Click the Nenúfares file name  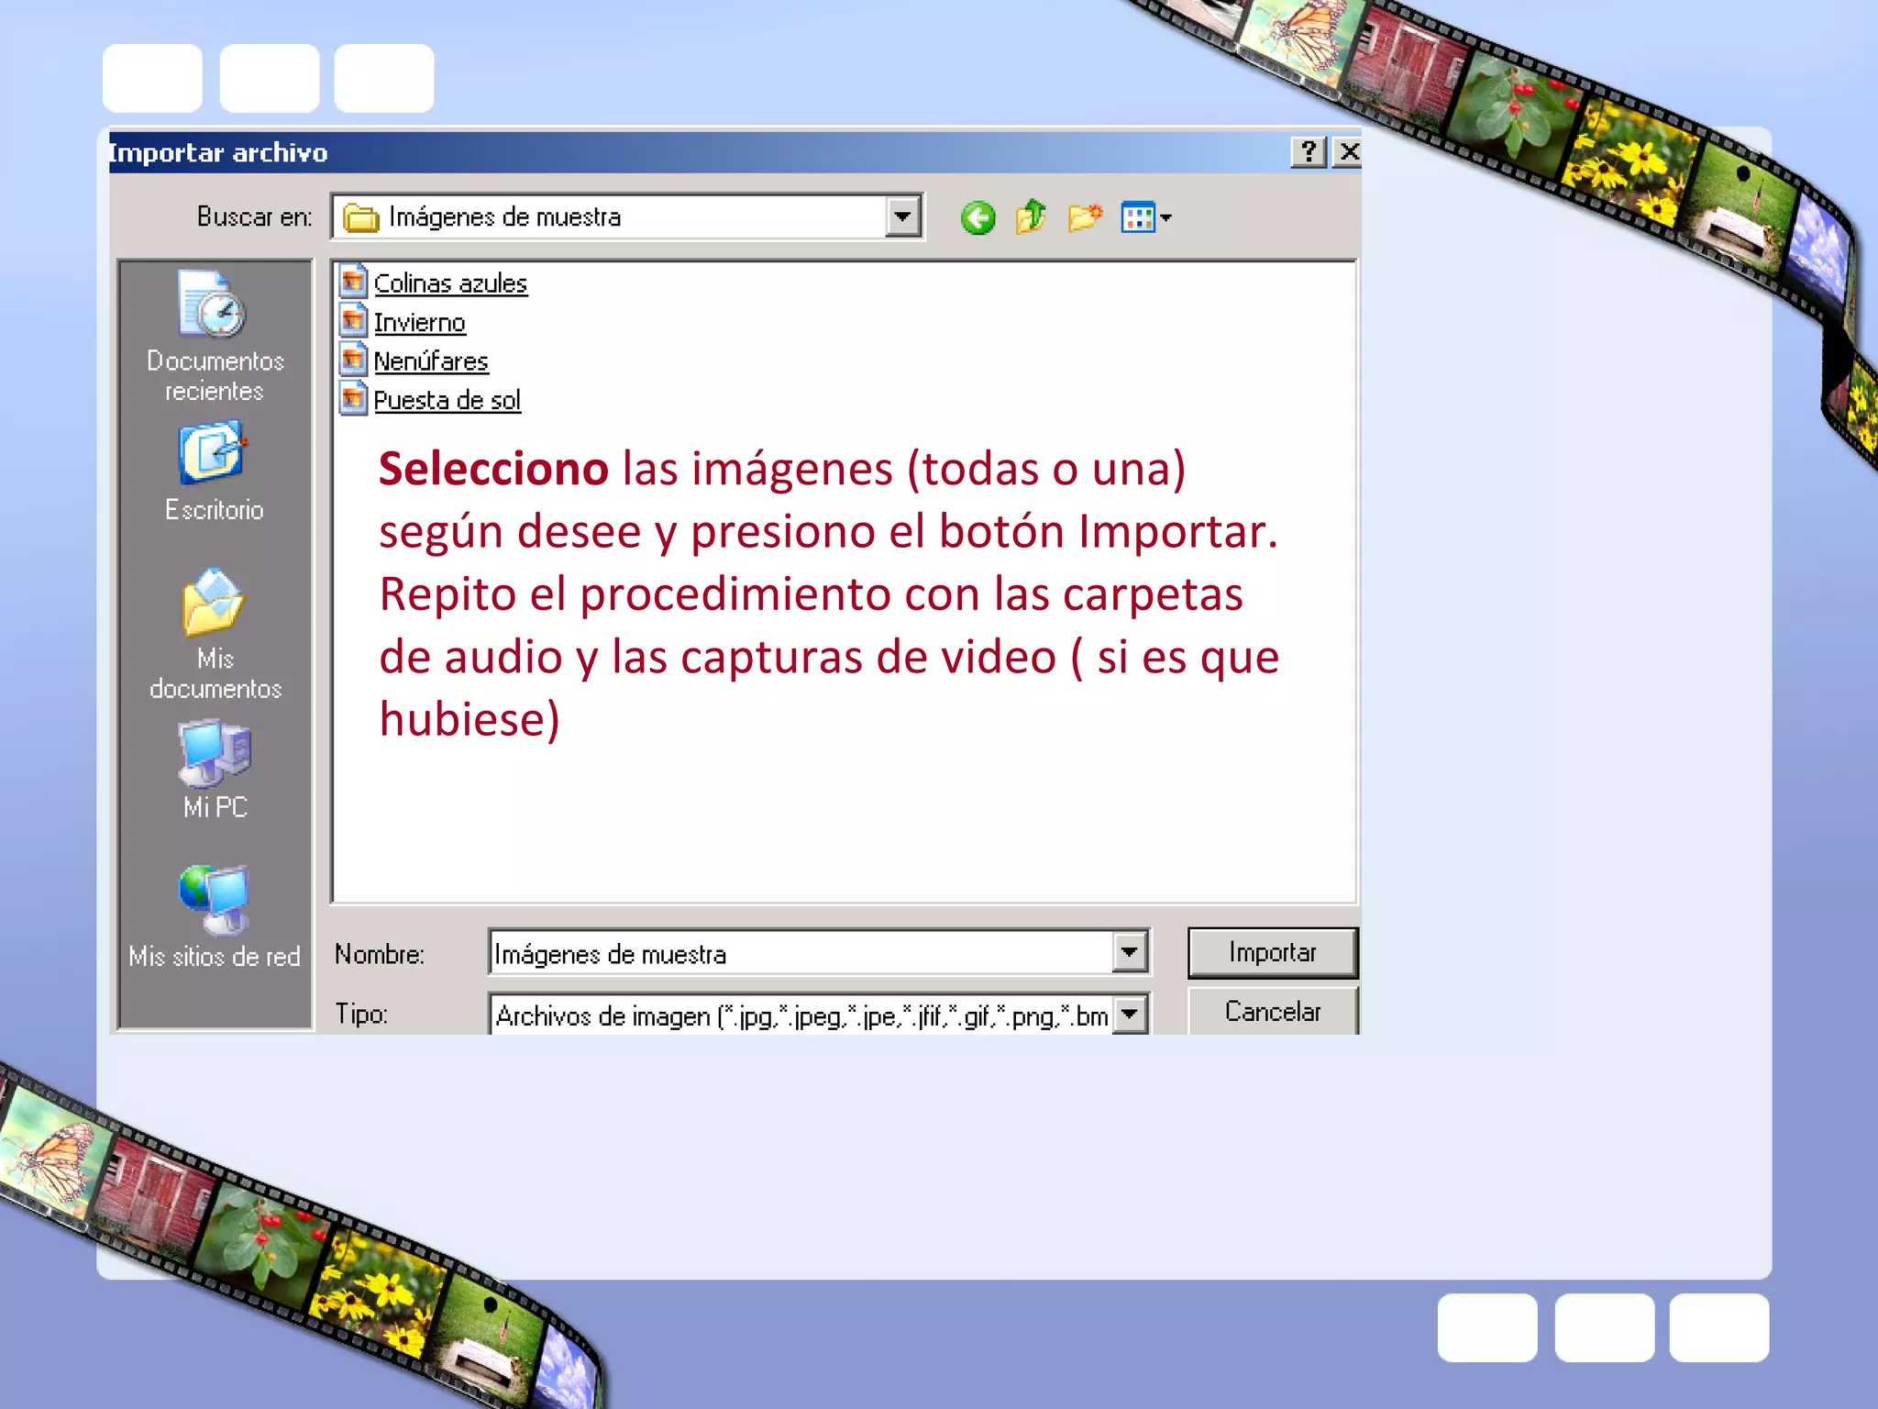click(431, 361)
